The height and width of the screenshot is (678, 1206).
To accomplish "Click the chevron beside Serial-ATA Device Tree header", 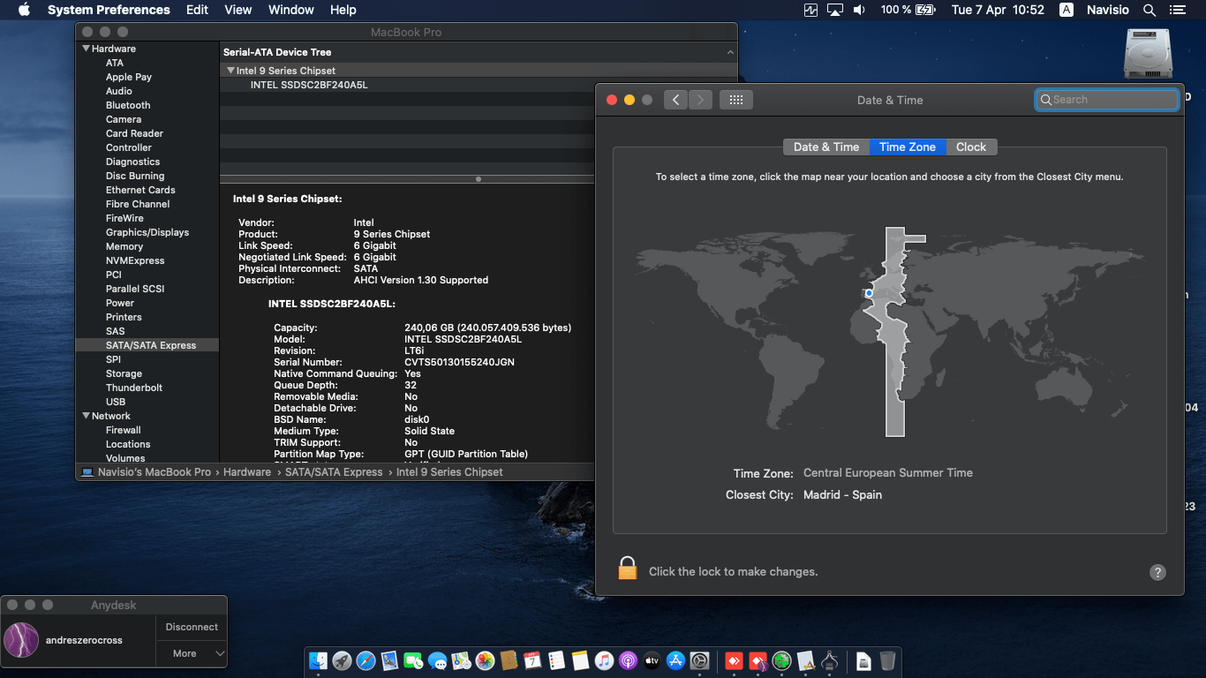I will click(730, 53).
